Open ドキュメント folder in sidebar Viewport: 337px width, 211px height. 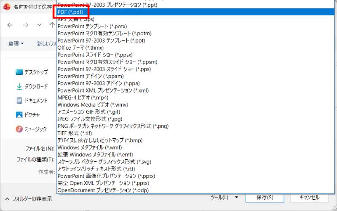click(x=32, y=100)
